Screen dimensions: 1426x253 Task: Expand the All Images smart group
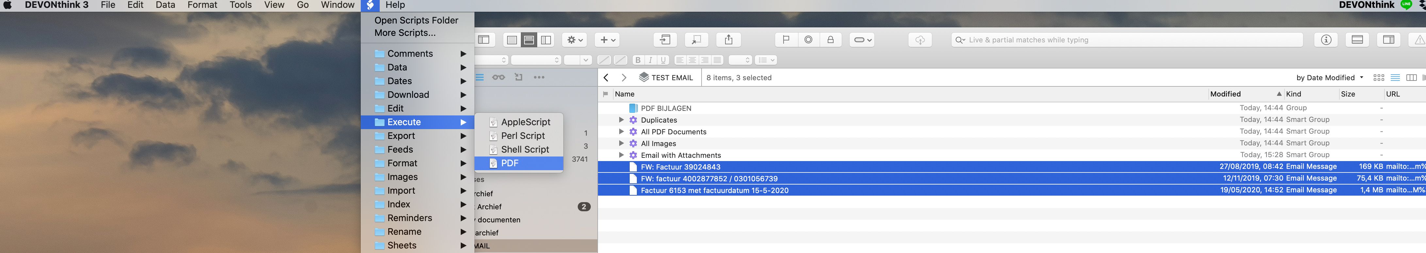pyautogui.click(x=621, y=143)
